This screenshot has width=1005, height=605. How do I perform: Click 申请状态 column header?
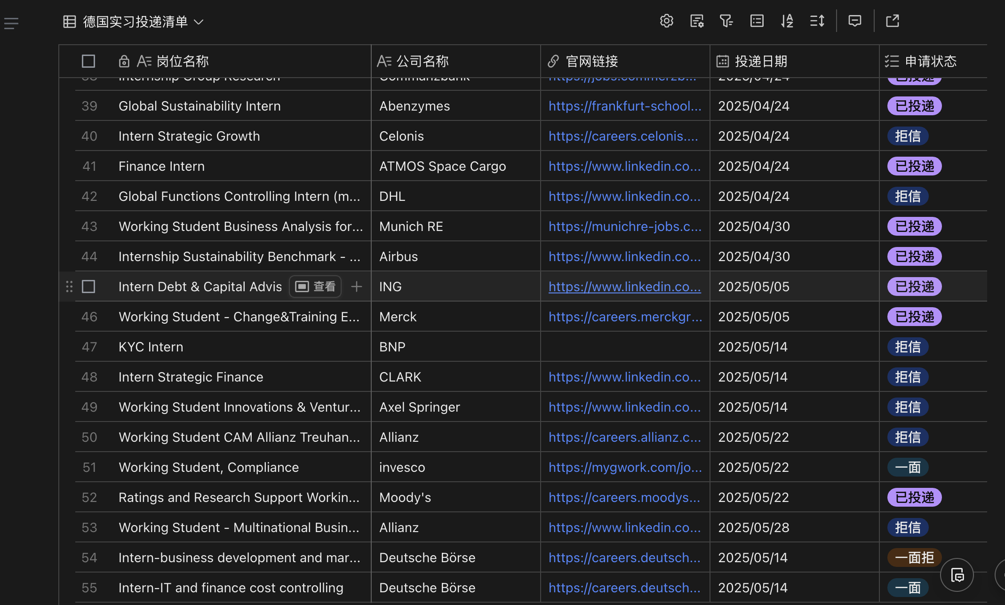tap(933, 61)
